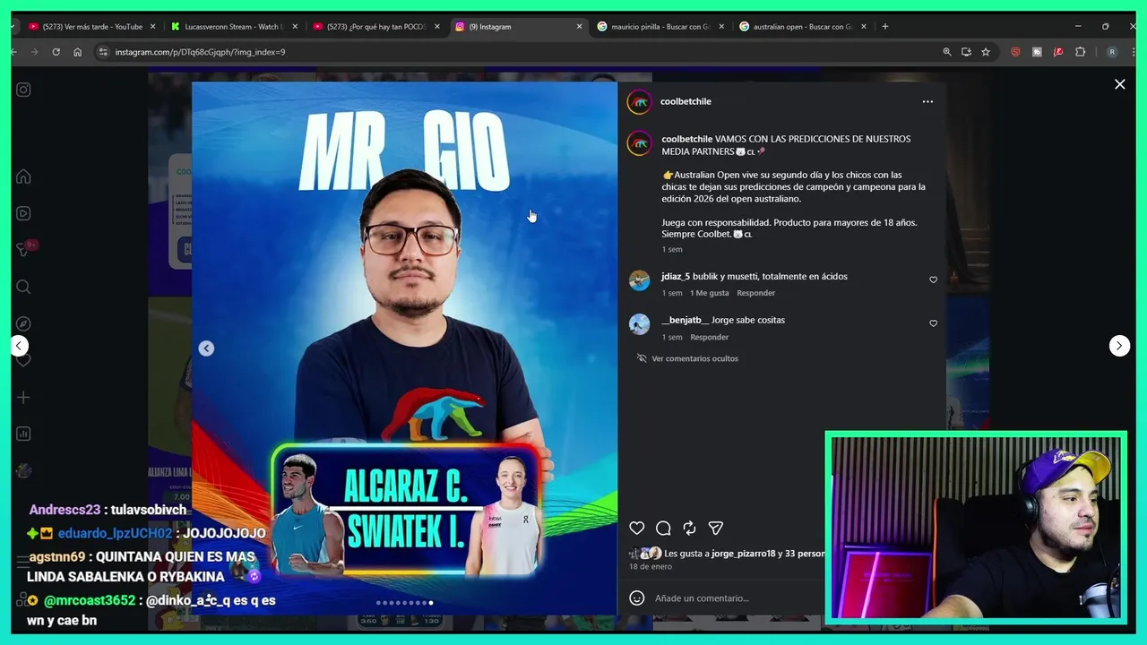Open profile avatar in Instagram sidebar
This screenshot has width=1147, height=645.
(23, 470)
